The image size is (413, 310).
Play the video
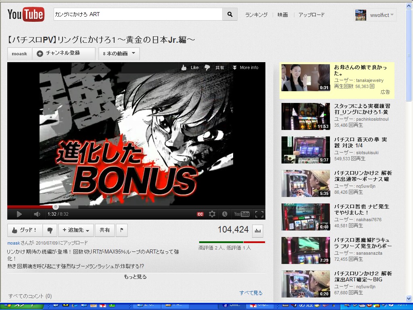tap(19, 214)
